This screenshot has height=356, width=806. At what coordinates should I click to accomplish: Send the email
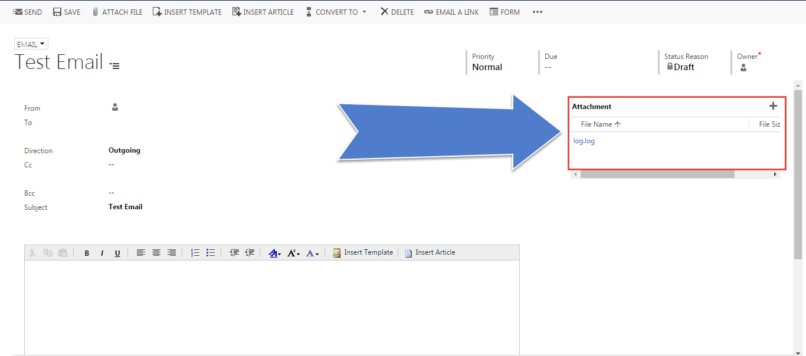27,11
